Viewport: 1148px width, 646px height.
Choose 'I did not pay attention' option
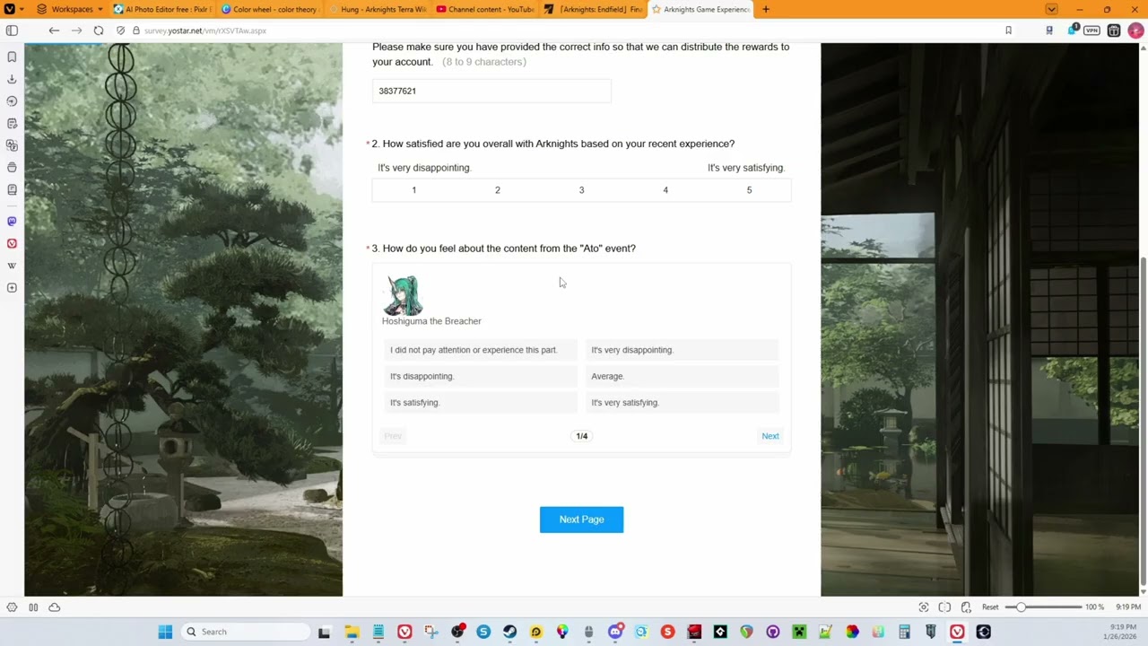pyautogui.click(x=480, y=350)
